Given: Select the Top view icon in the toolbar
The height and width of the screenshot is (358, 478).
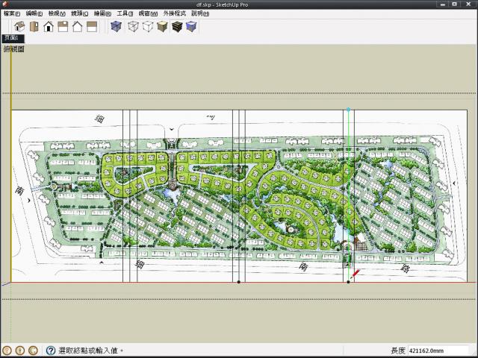Looking at the screenshot, I should coord(34,27).
